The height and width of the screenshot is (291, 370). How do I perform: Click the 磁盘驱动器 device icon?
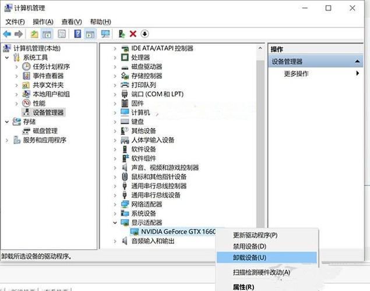pyautogui.click(x=125, y=68)
